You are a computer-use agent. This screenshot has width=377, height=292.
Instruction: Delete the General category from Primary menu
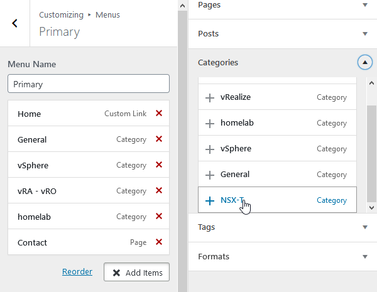point(159,139)
